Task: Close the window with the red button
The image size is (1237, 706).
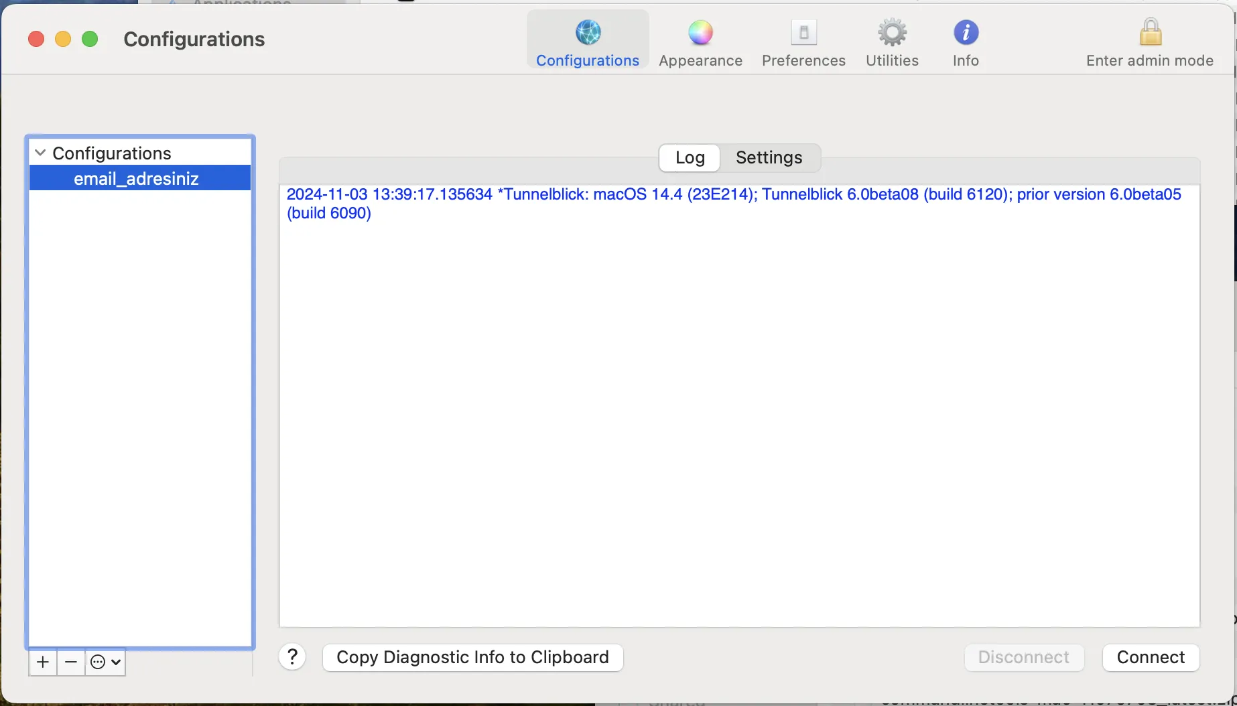Action: pos(36,39)
